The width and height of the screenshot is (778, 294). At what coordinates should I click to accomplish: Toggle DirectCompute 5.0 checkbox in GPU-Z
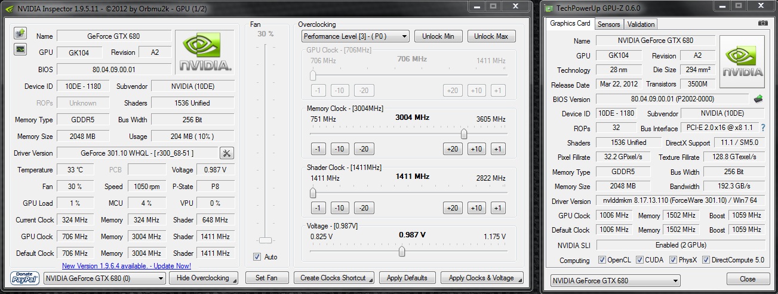point(706,260)
